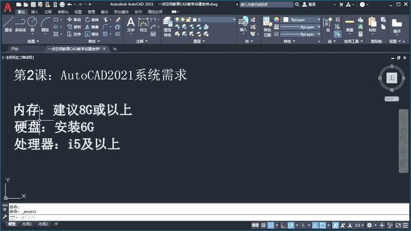Screen dimensions: 411x231
Task: Expand the Draw (绘图) panel
Action: [33, 41]
